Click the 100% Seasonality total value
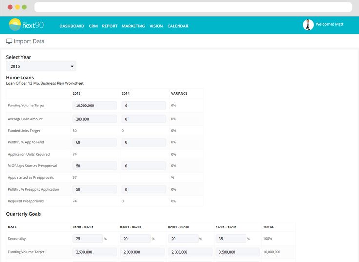 (267, 239)
